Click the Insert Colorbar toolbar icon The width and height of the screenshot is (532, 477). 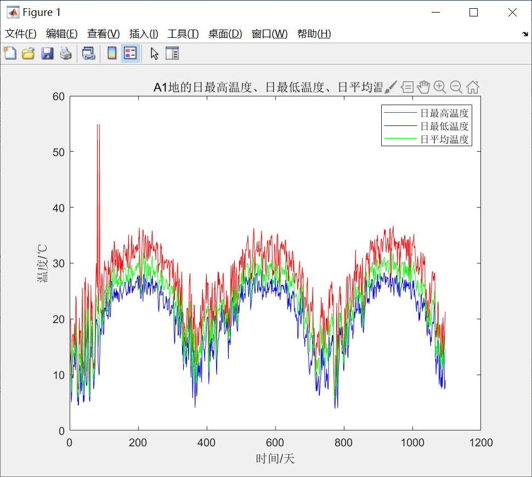pyautogui.click(x=112, y=53)
